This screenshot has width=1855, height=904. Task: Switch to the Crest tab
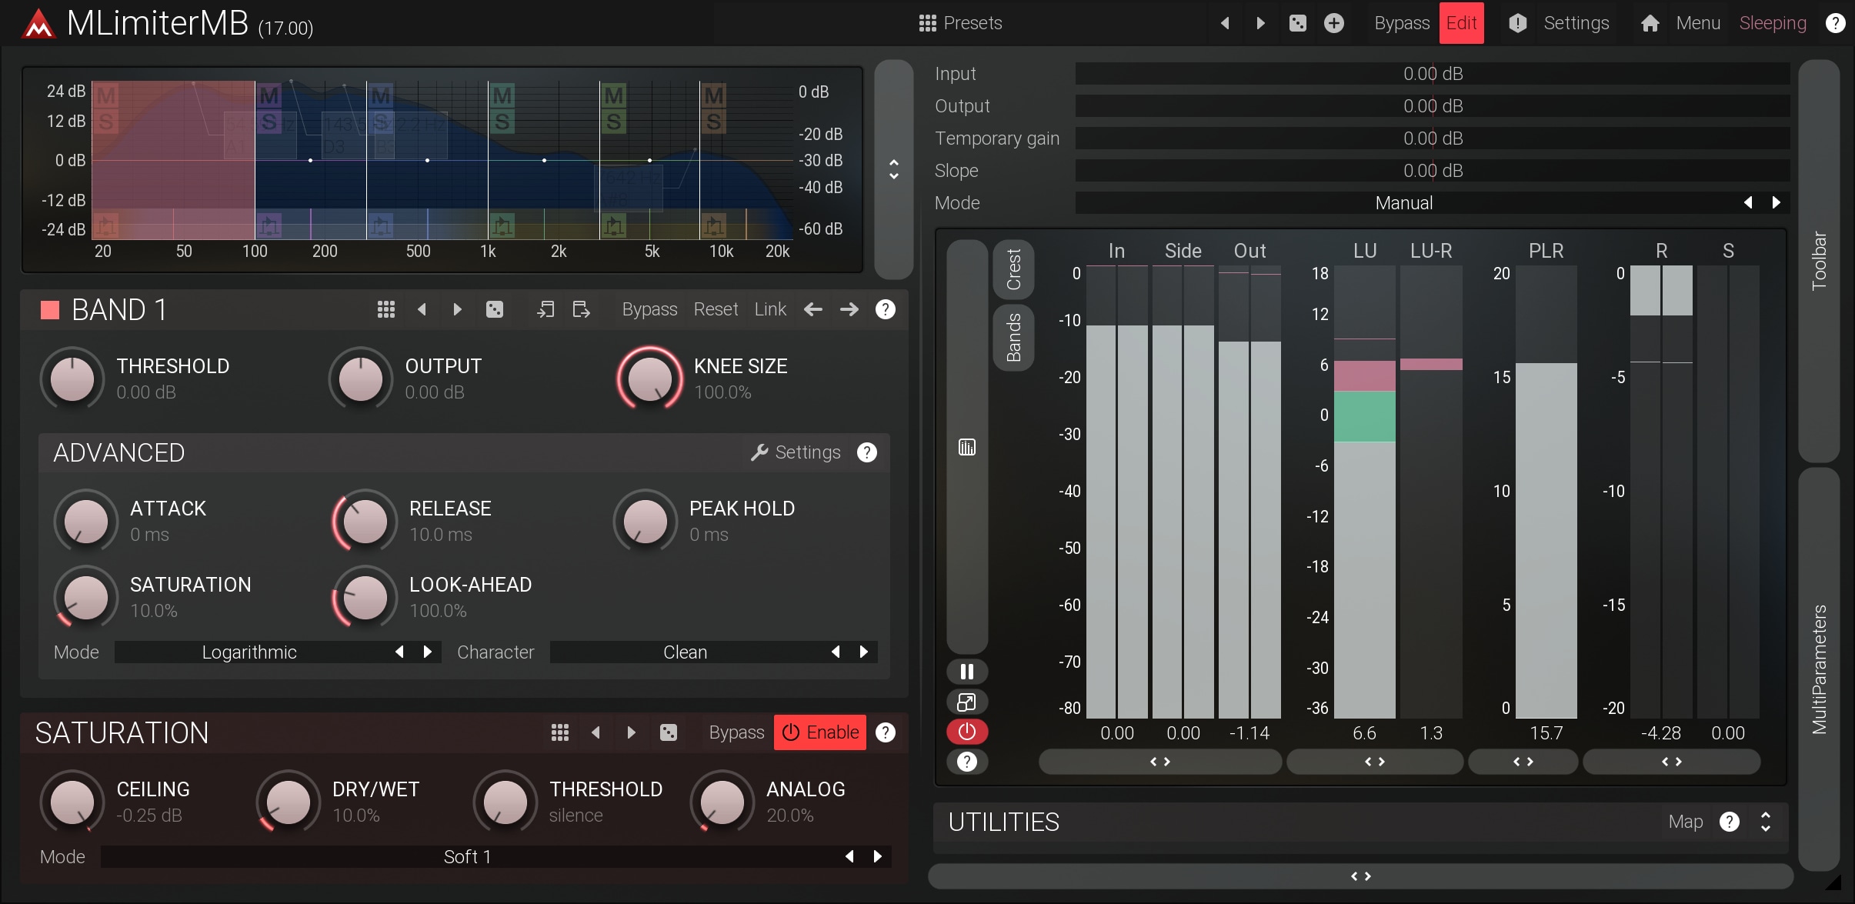point(1013,269)
